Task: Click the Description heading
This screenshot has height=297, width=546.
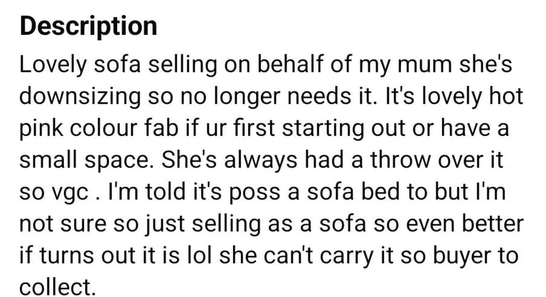Action: coord(88,26)
